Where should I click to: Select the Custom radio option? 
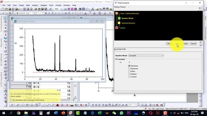[129, 77]
